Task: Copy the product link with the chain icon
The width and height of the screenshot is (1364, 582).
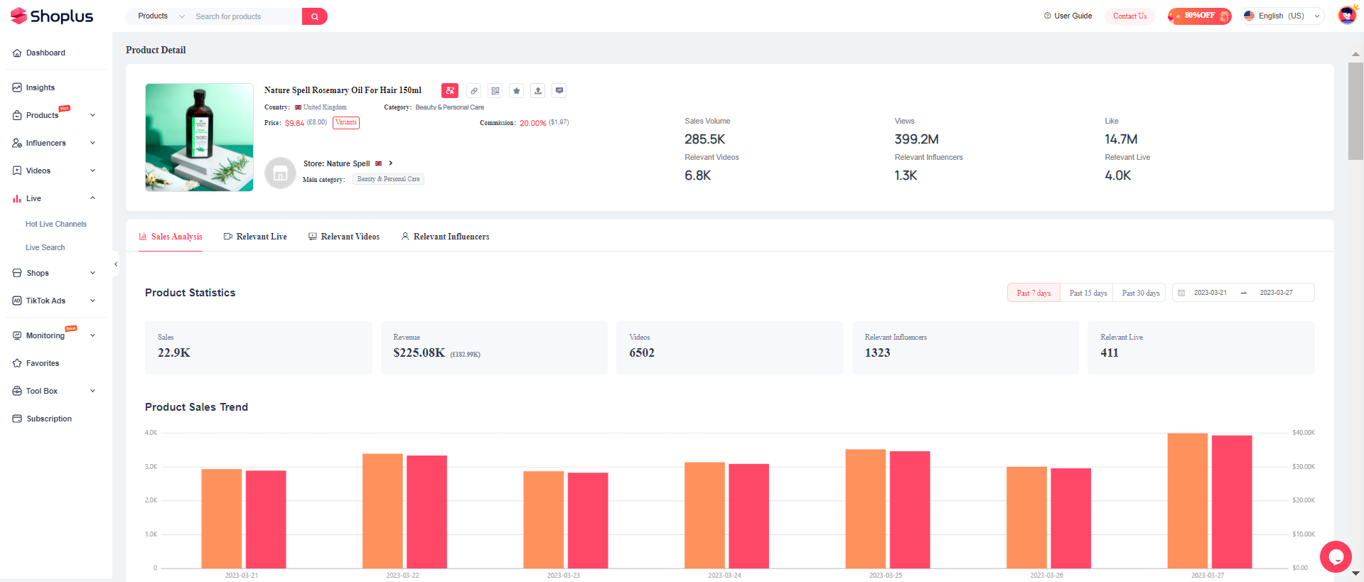Action: 474,90
